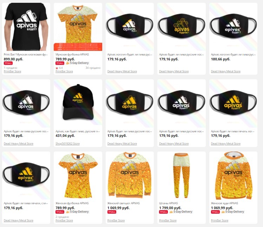
Task: Click the TMALL badge under Женское худи APIVAS
Action: coord(215,212)
